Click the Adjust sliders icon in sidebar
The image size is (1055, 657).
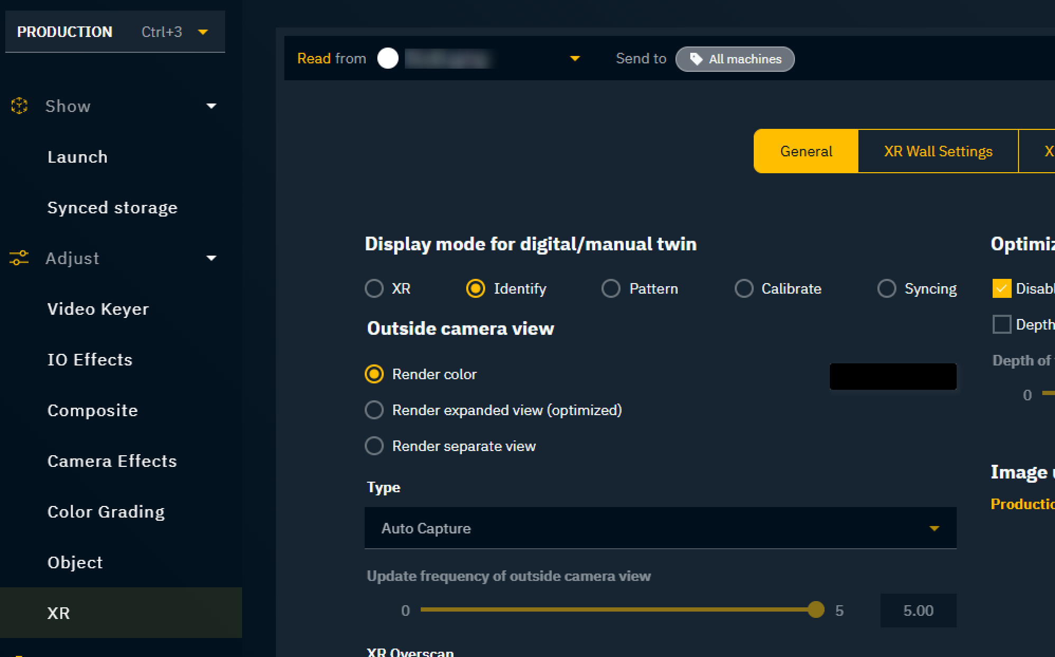coord(19,258)
